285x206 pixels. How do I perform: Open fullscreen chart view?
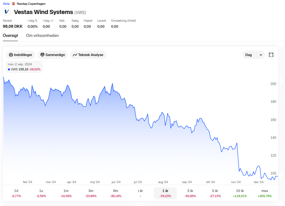coord(271,55)
